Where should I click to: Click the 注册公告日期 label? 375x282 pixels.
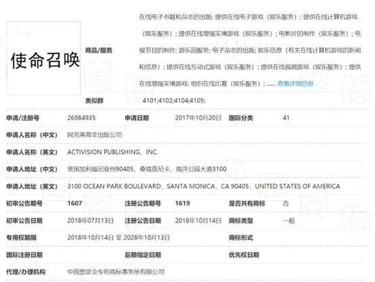[x=143, y=220]
